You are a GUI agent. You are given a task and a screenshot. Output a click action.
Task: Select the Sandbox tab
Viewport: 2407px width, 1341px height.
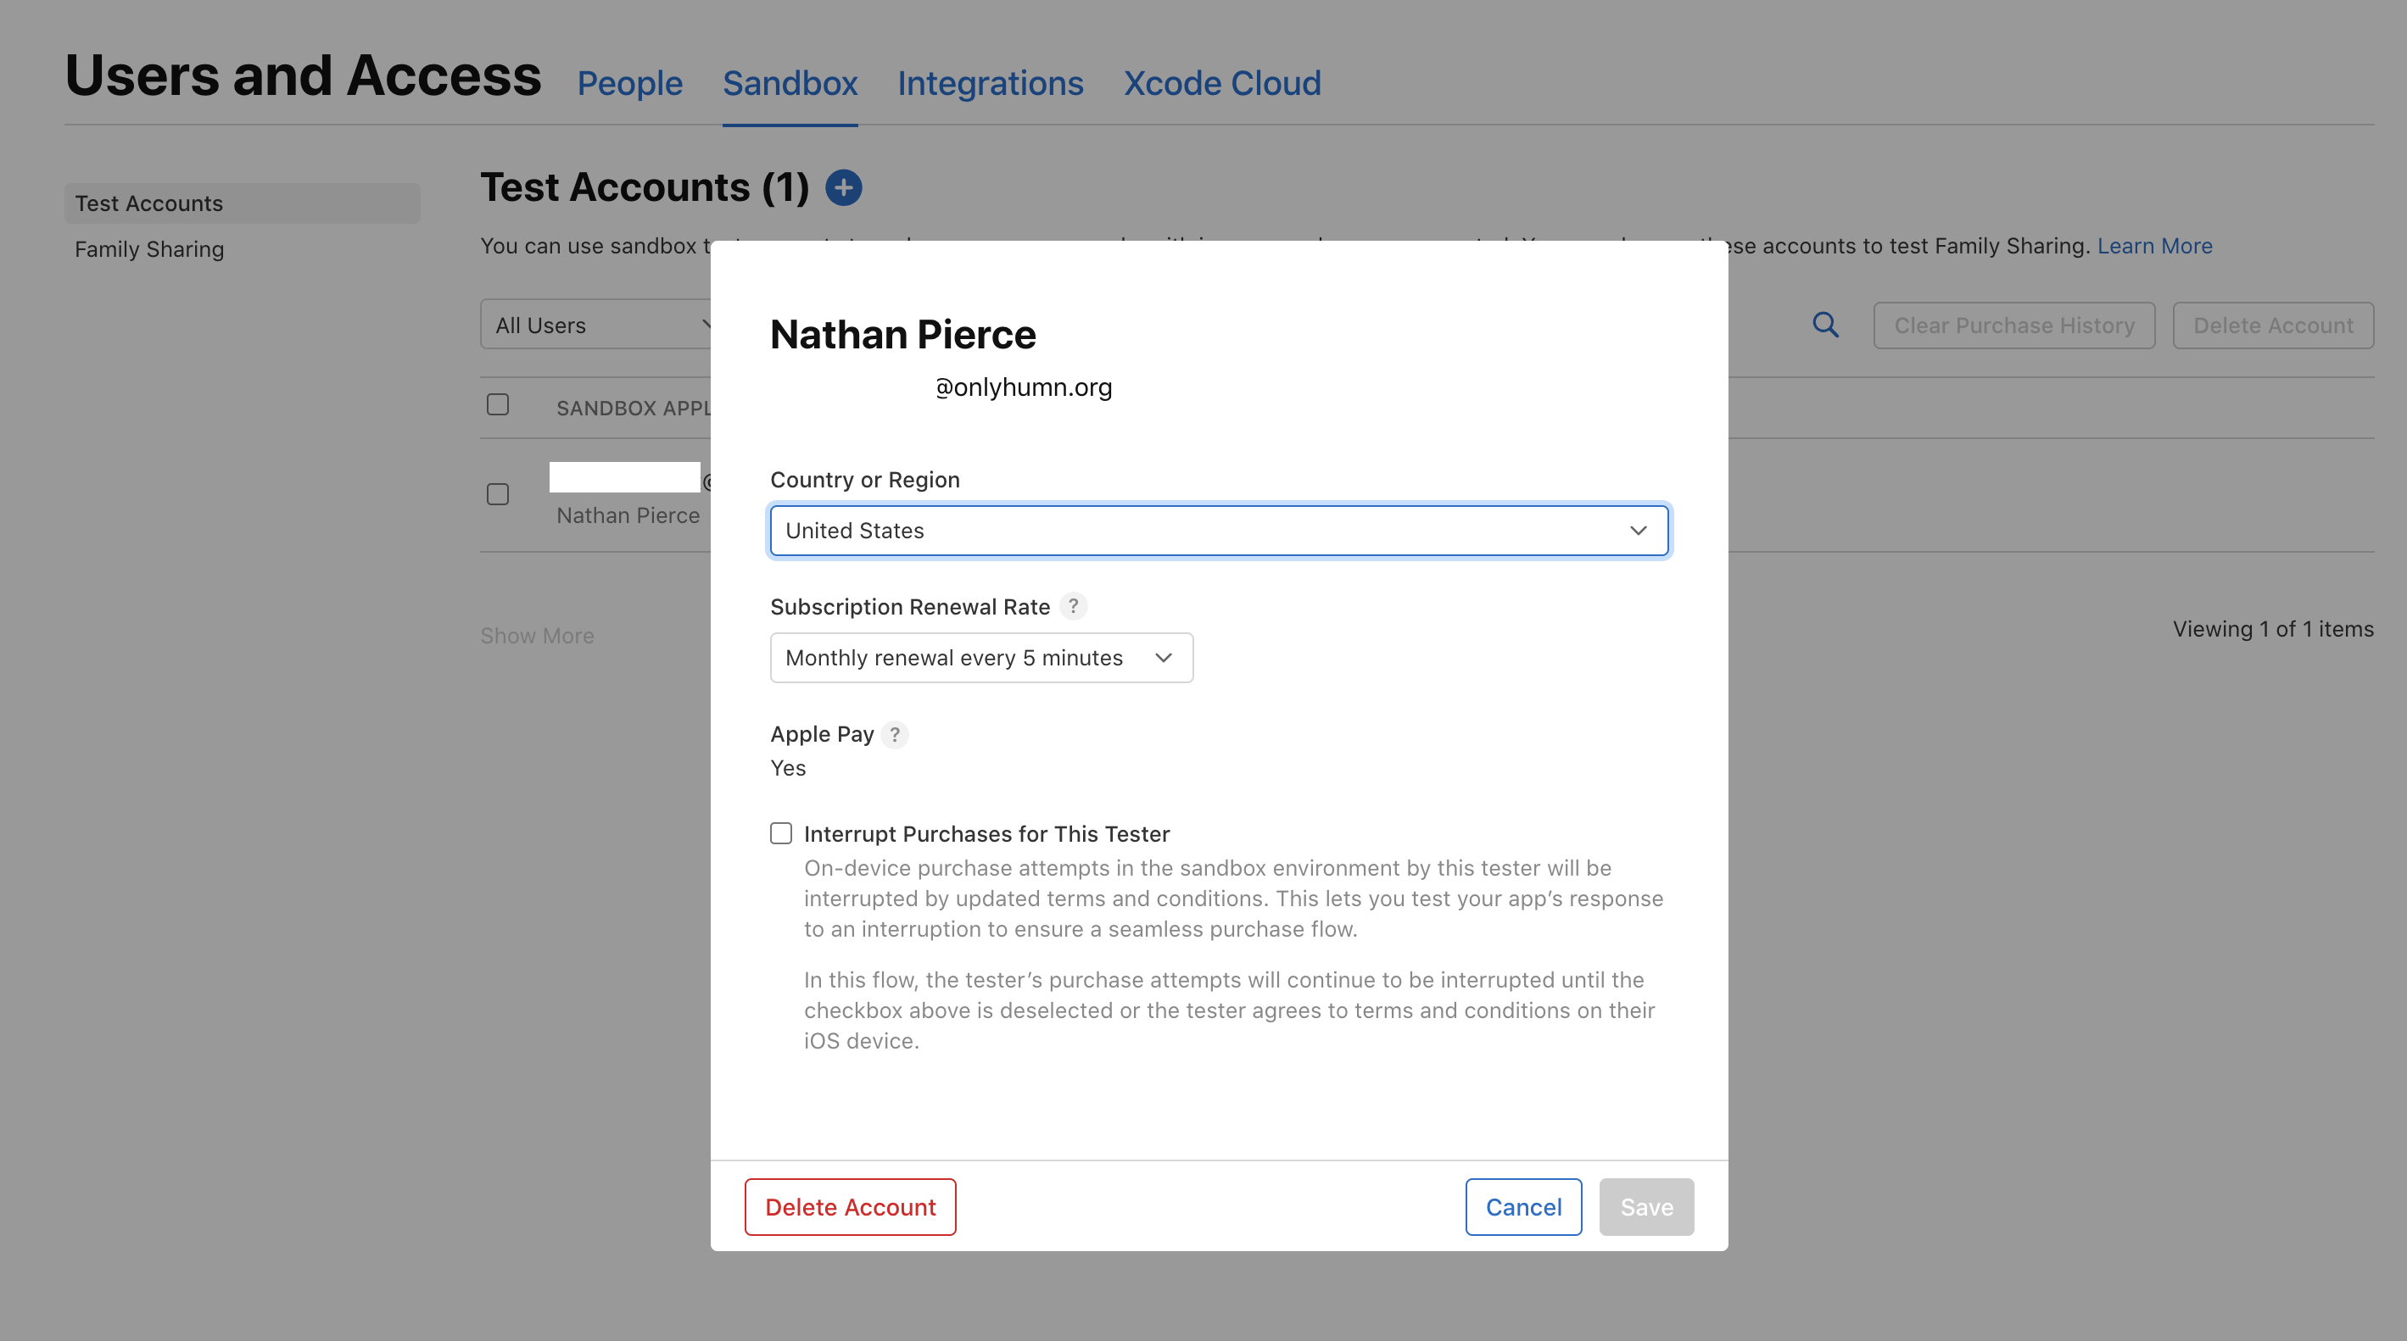point(790,83)
